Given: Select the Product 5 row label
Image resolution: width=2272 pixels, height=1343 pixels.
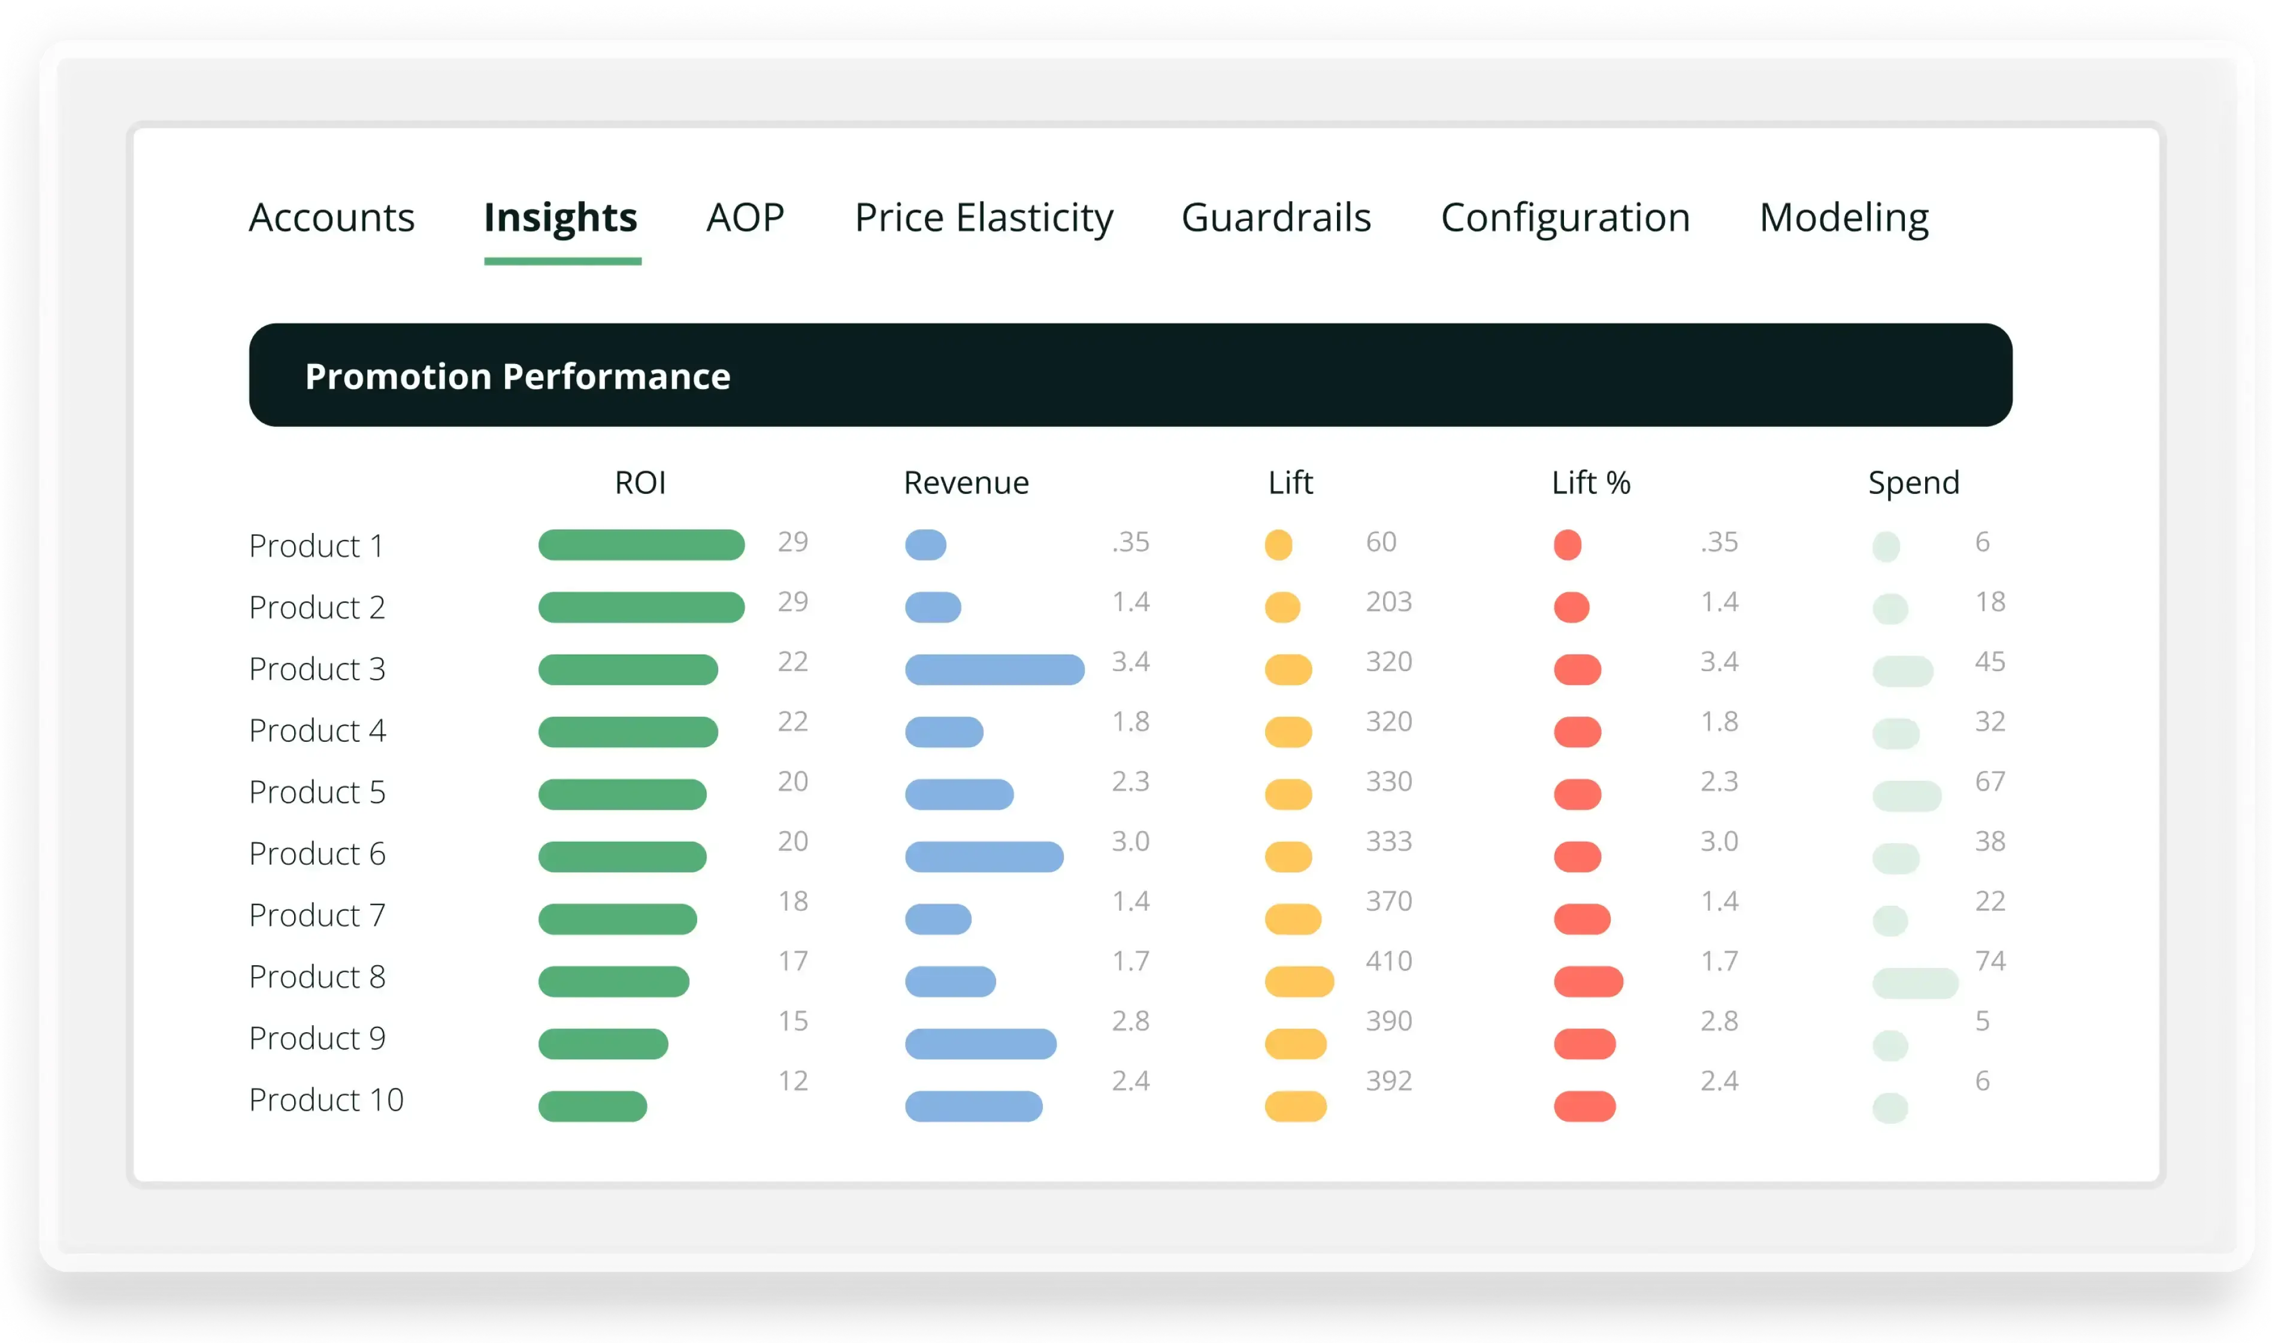Looking at the screenshot, I should (317, 792).
